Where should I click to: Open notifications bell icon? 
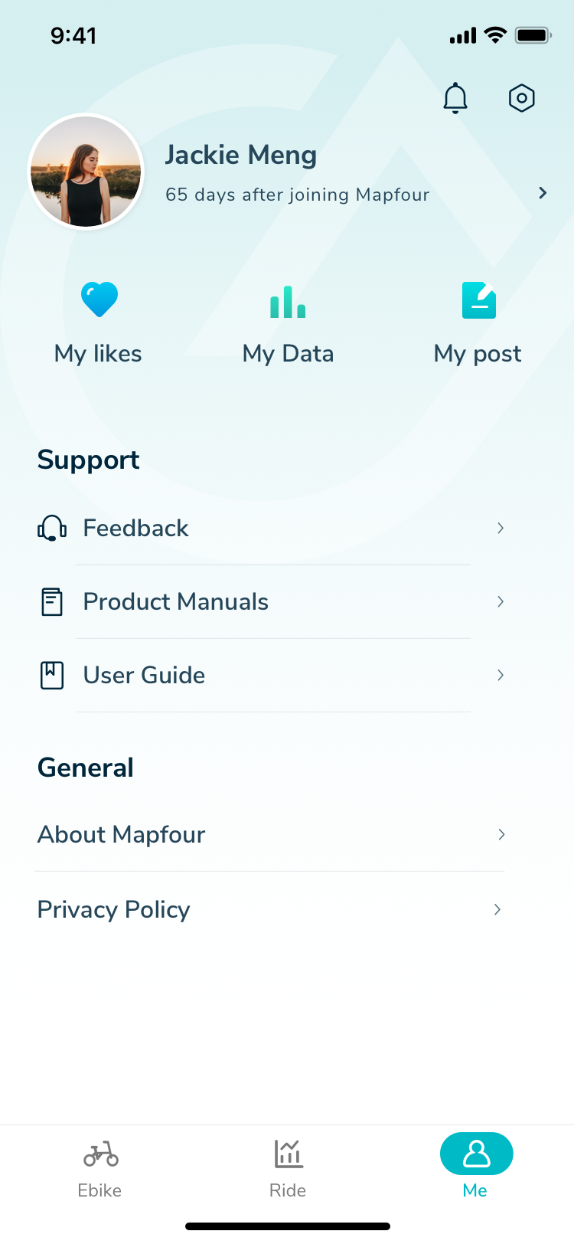pyautogui.click(x=455, y=98)
